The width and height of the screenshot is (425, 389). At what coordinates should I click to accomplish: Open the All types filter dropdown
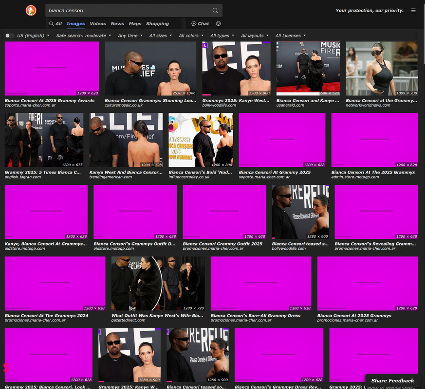click(222, 35)
